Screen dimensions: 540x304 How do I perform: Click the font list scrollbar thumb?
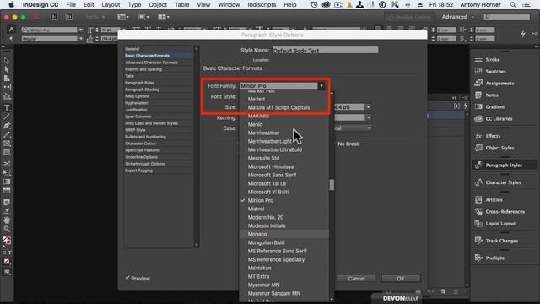pyautogui.click(x=332, y=185)
